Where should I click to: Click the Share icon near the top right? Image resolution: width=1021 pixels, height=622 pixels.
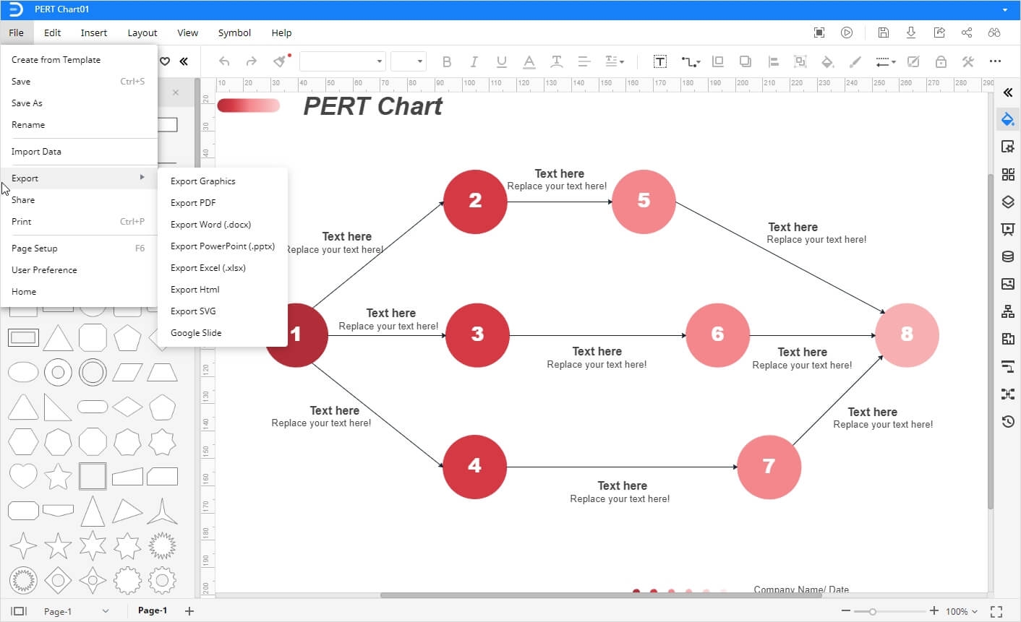[x=967, y=33]
